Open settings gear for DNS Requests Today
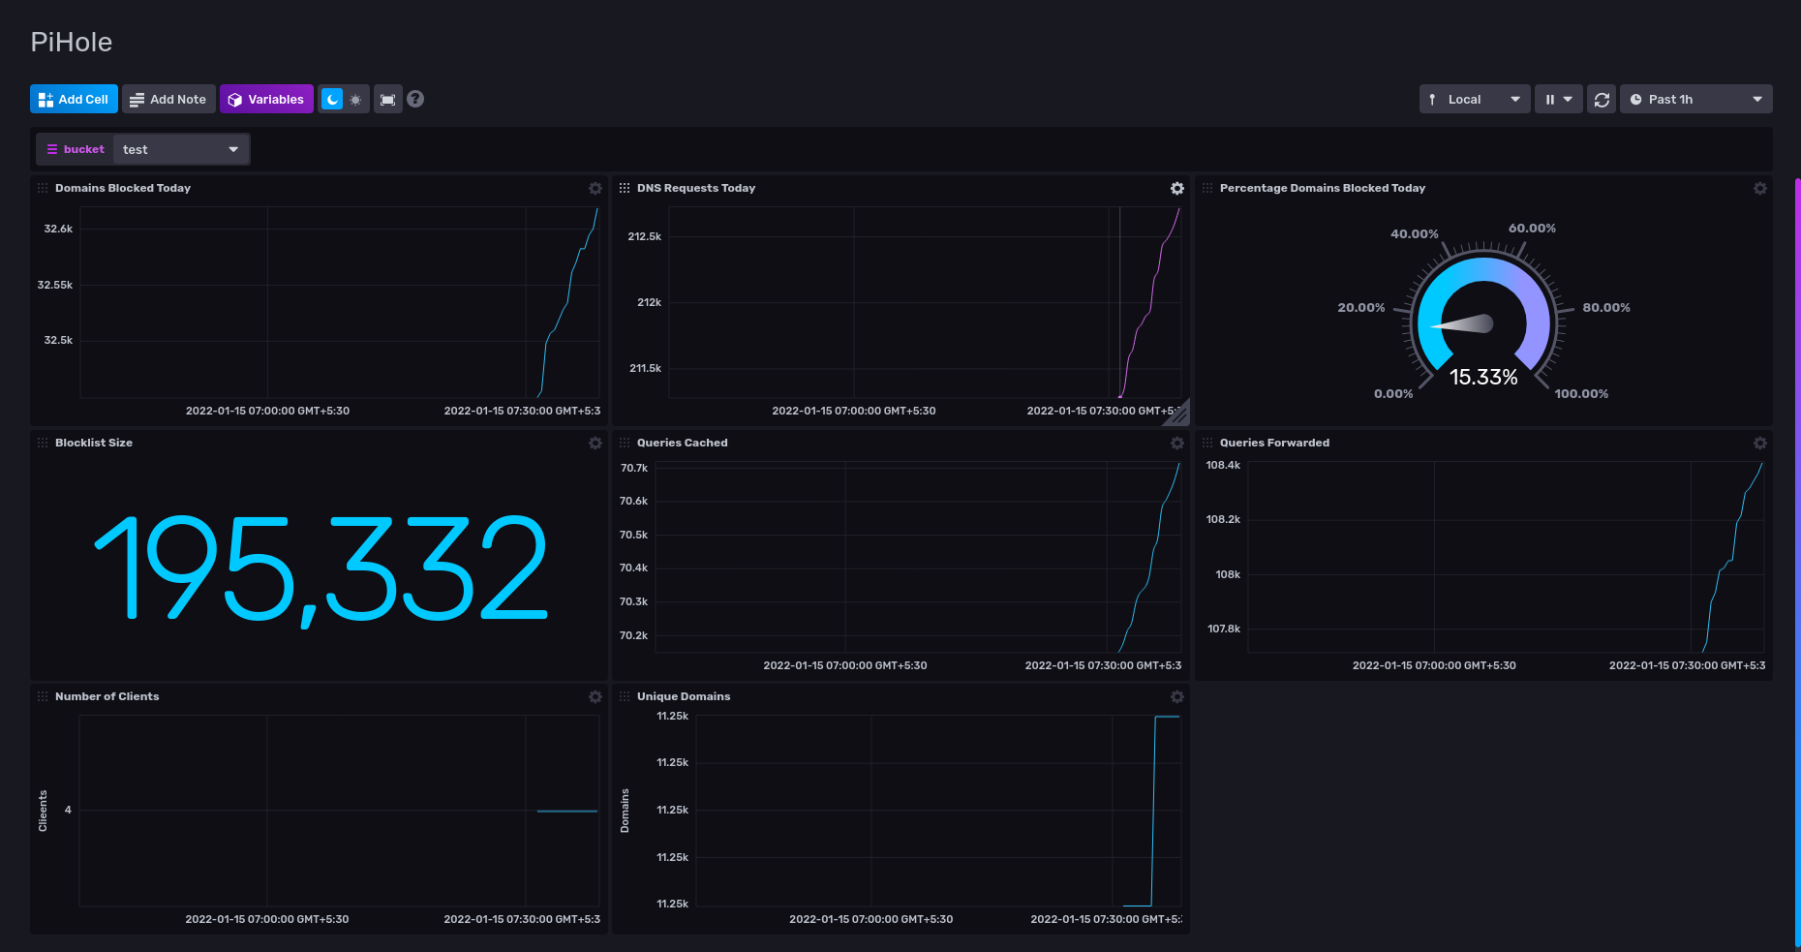The image size is (1801, 952). pos(1177,188)
